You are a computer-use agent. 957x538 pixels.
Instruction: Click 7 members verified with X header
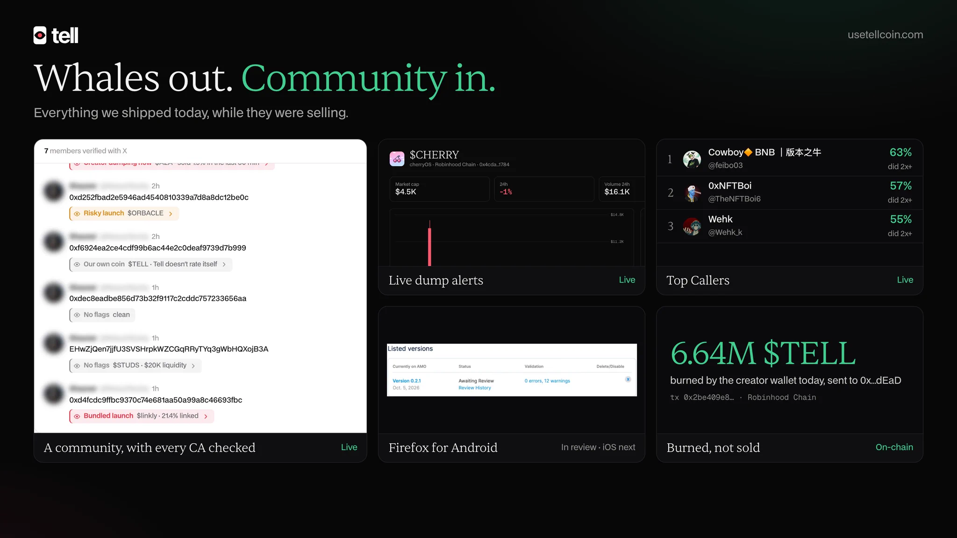point(86,151)
